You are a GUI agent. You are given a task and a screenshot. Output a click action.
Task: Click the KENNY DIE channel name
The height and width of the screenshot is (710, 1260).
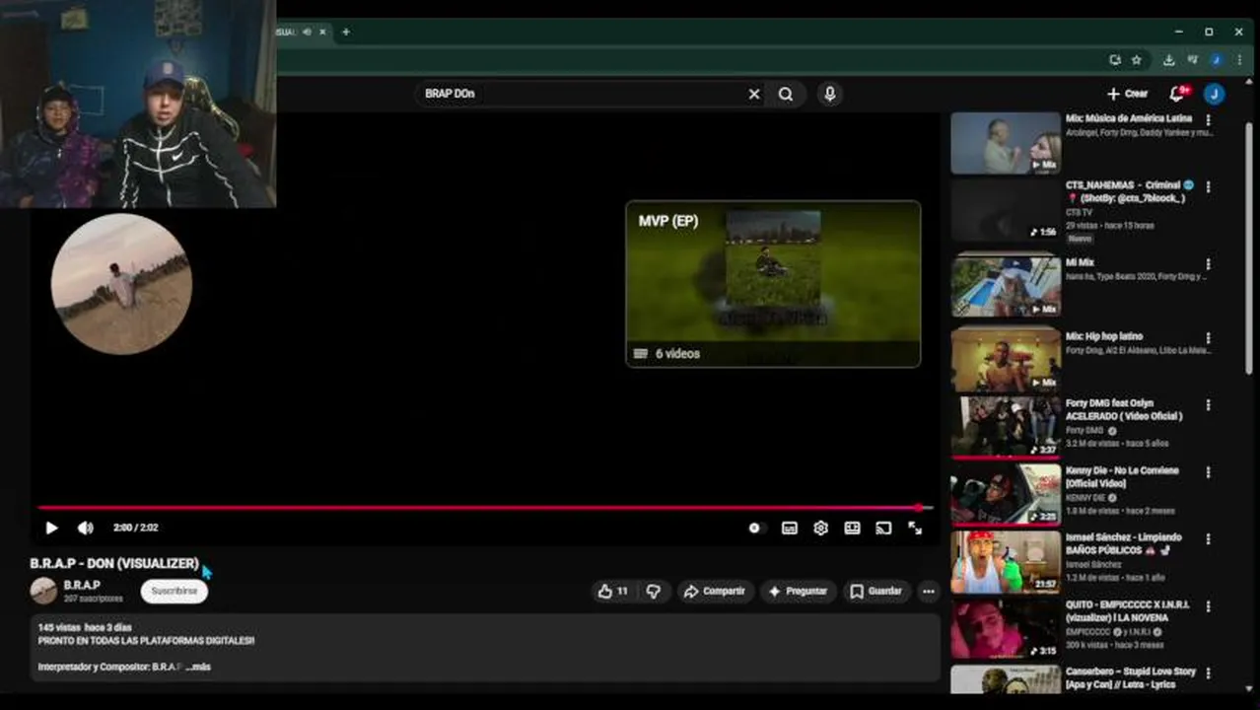point(1085,498)
